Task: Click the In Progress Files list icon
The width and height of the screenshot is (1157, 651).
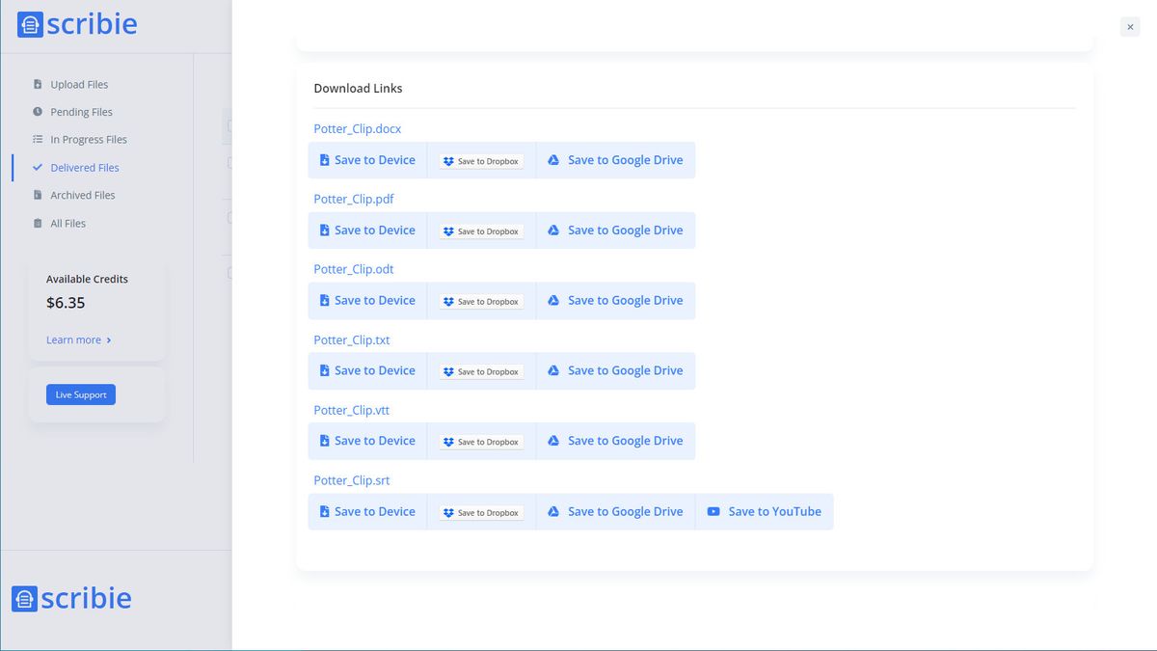Action: pyautogui.click(x=38, y=140)
